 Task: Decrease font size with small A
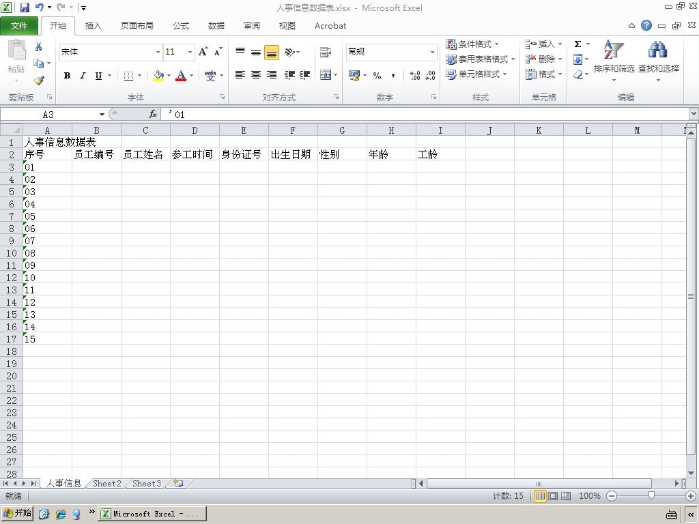[x=218, y=52]
